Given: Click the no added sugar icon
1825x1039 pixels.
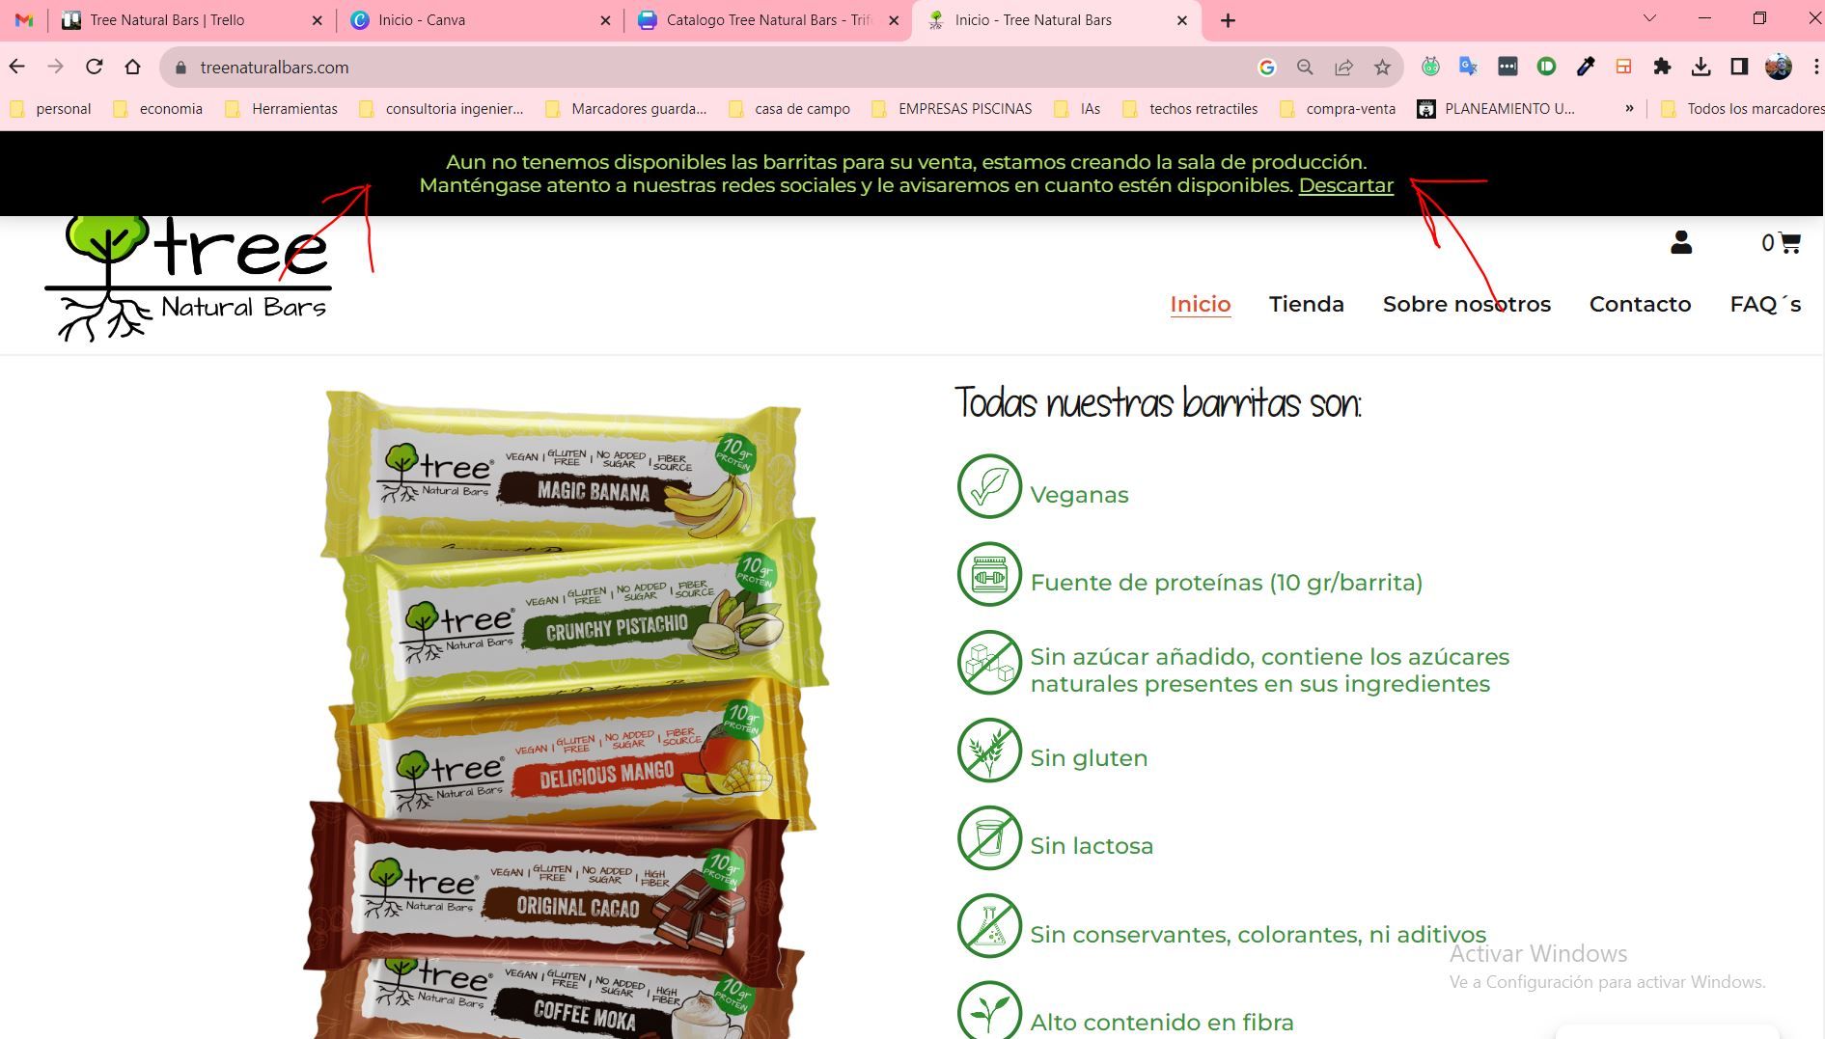Looking at the screenshot, I should (989, 663).
